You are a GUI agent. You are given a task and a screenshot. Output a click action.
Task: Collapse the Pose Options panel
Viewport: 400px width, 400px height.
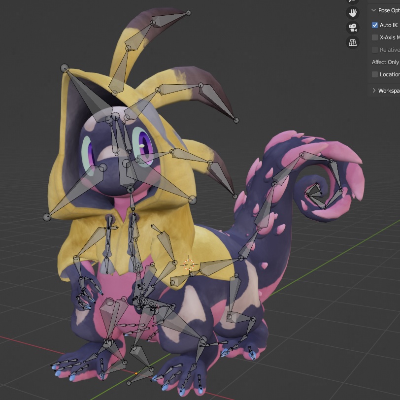tap(374, 9)
